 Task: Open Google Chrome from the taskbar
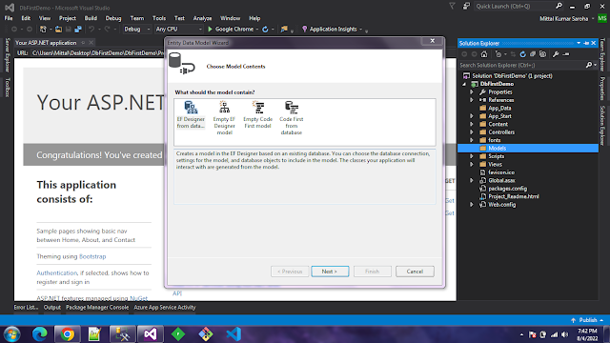click(67, 334)
